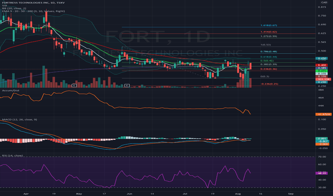The width and height of the screenshot is (333, 196).
Task: Click the 0.001 MACD histogram value tag
Action: pyautogui.click(x=322, y=138)
